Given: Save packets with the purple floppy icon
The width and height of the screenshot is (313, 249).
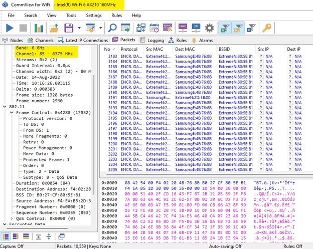Looking at the screenshot, I should [69, 28].
